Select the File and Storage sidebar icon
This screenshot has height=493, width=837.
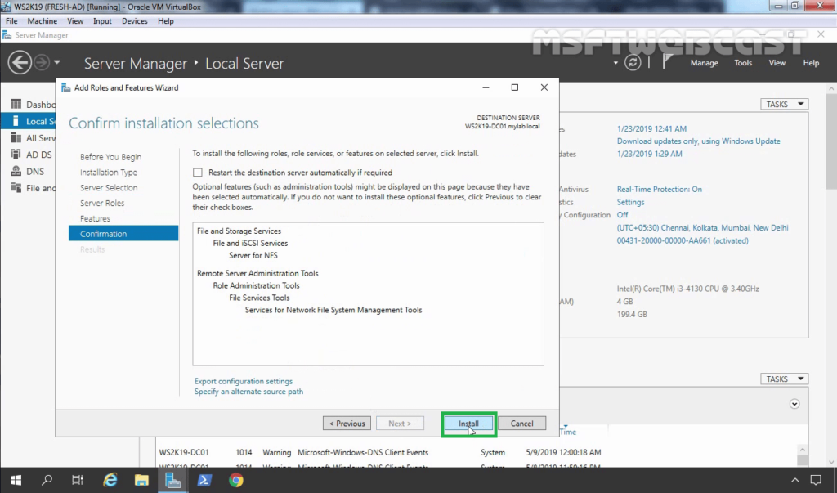coord(16,188)
